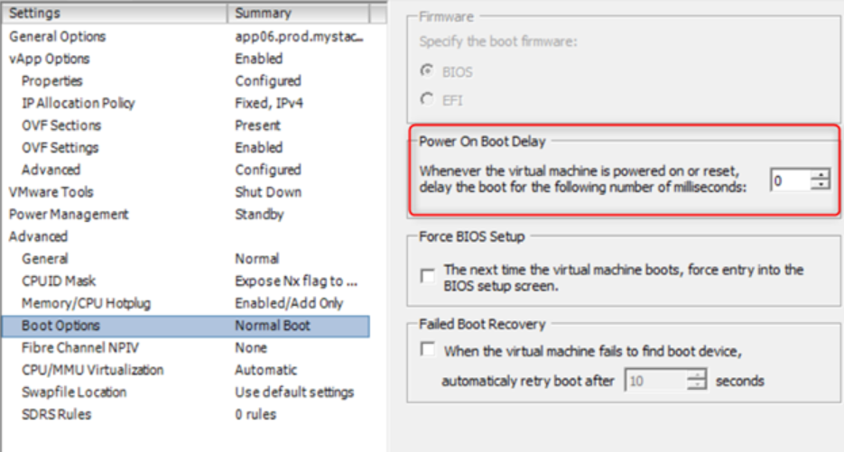
Task: Decrease the Power On Boot Delay value
Action: pos(820,185)
